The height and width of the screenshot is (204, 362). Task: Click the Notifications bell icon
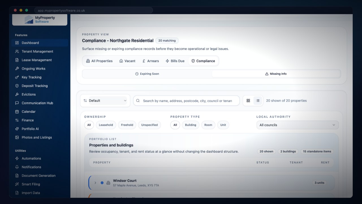(17, 167)
